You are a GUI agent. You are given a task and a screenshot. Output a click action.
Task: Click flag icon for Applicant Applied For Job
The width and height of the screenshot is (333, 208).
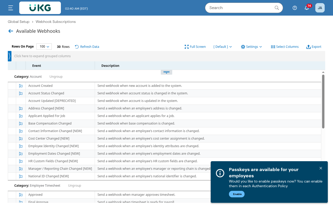[21, 116]
